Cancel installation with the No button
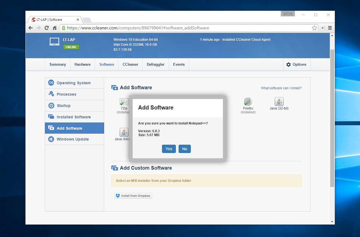 (x=185, y=149)
